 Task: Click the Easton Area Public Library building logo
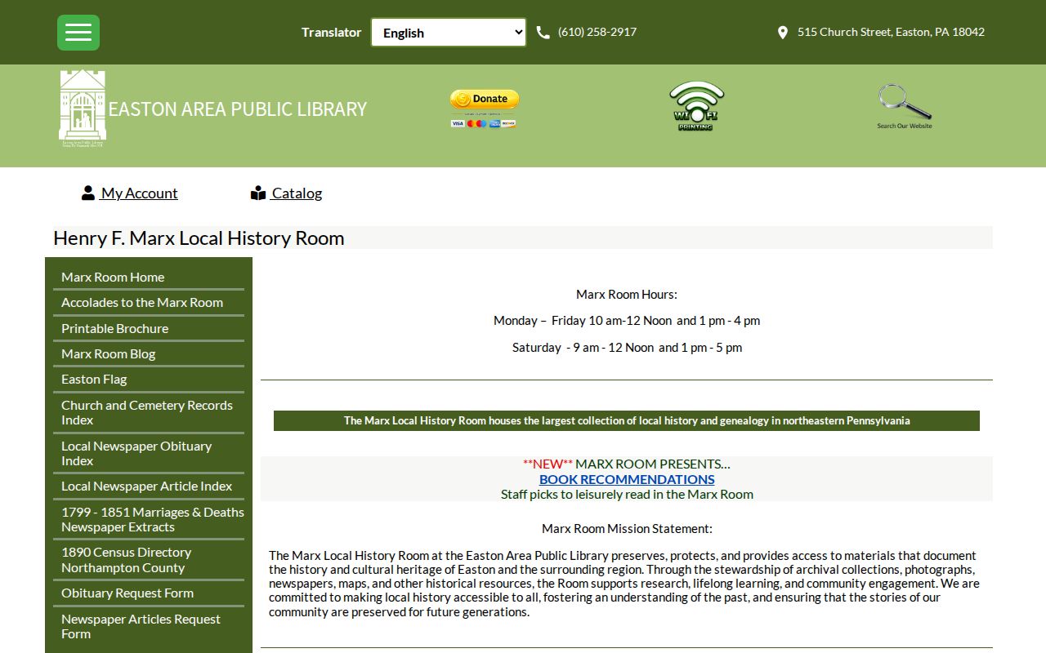click(83, 108)
